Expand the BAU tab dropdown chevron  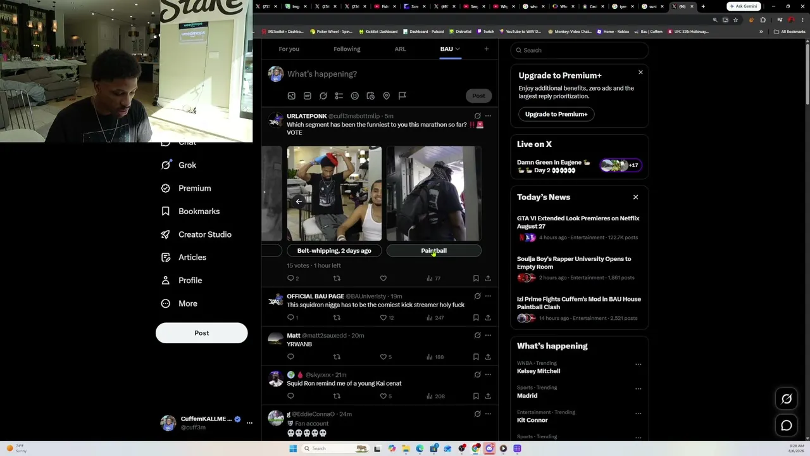pos(458,49)
